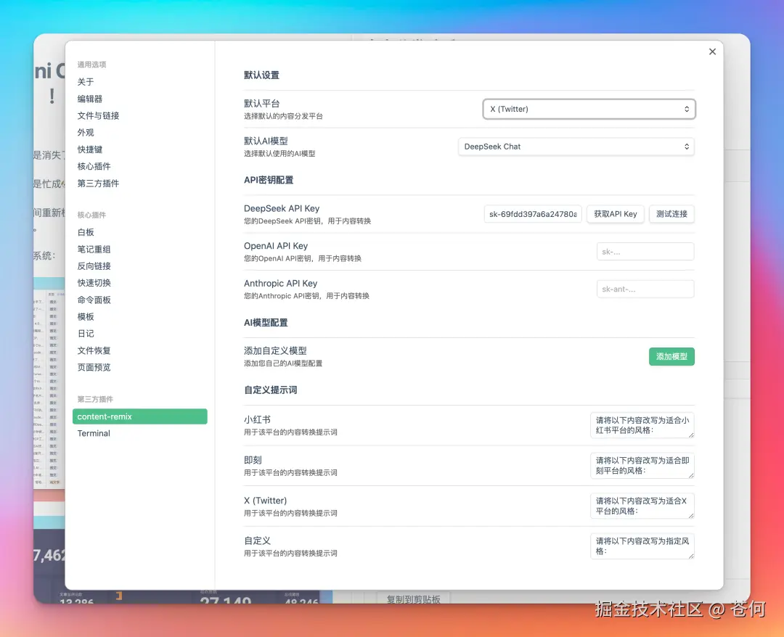This screenshot has width=784, height=637.
Task: Close the settings dialog
Action: pos(712,52)
